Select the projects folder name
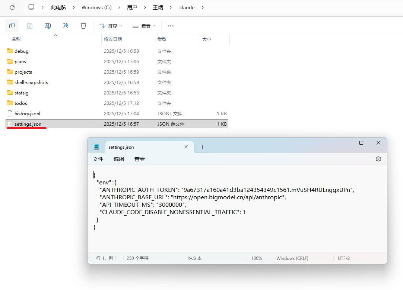The height and width of the screenshot is (290, 403). 23,72
